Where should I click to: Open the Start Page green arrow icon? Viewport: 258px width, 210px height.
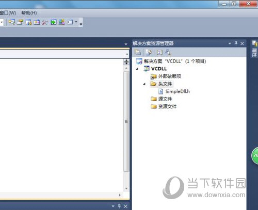point(53,22)
